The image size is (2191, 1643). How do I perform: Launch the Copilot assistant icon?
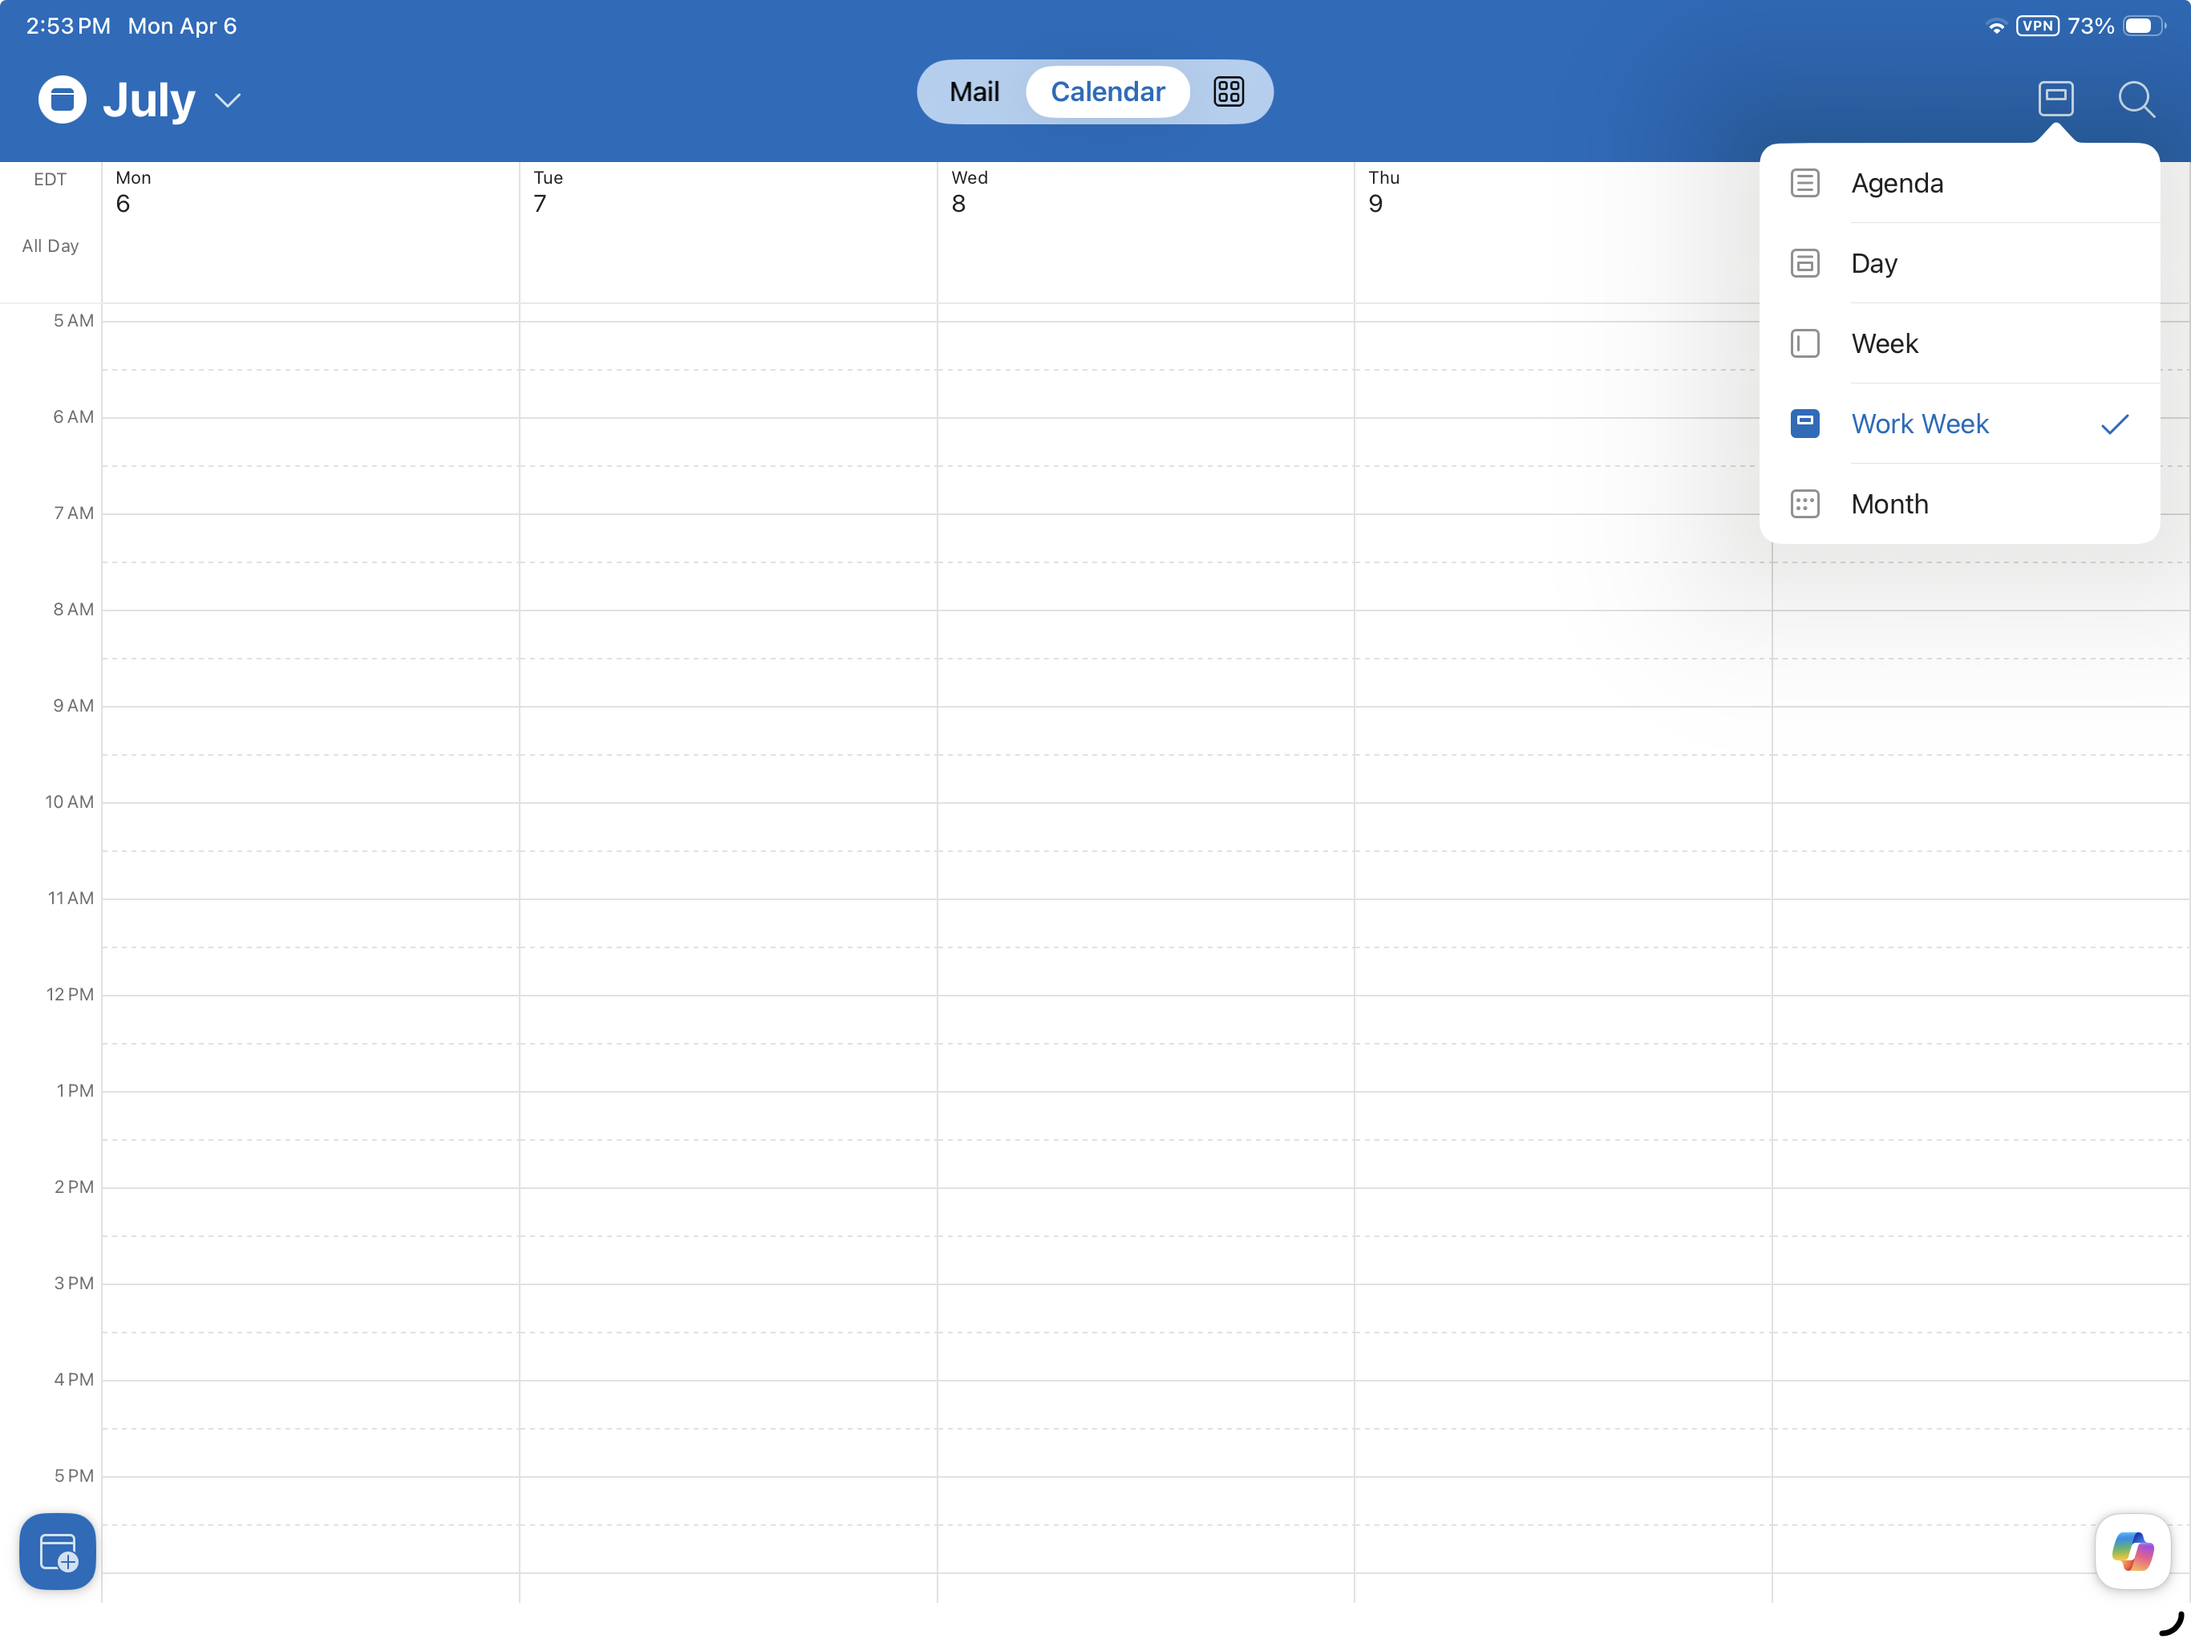2132,1551
